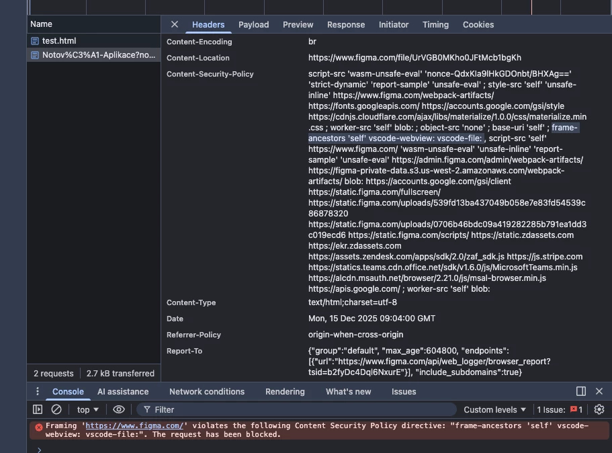Select the Console drawer tab
Screen dimensions: 612x453
coord(68,392)
